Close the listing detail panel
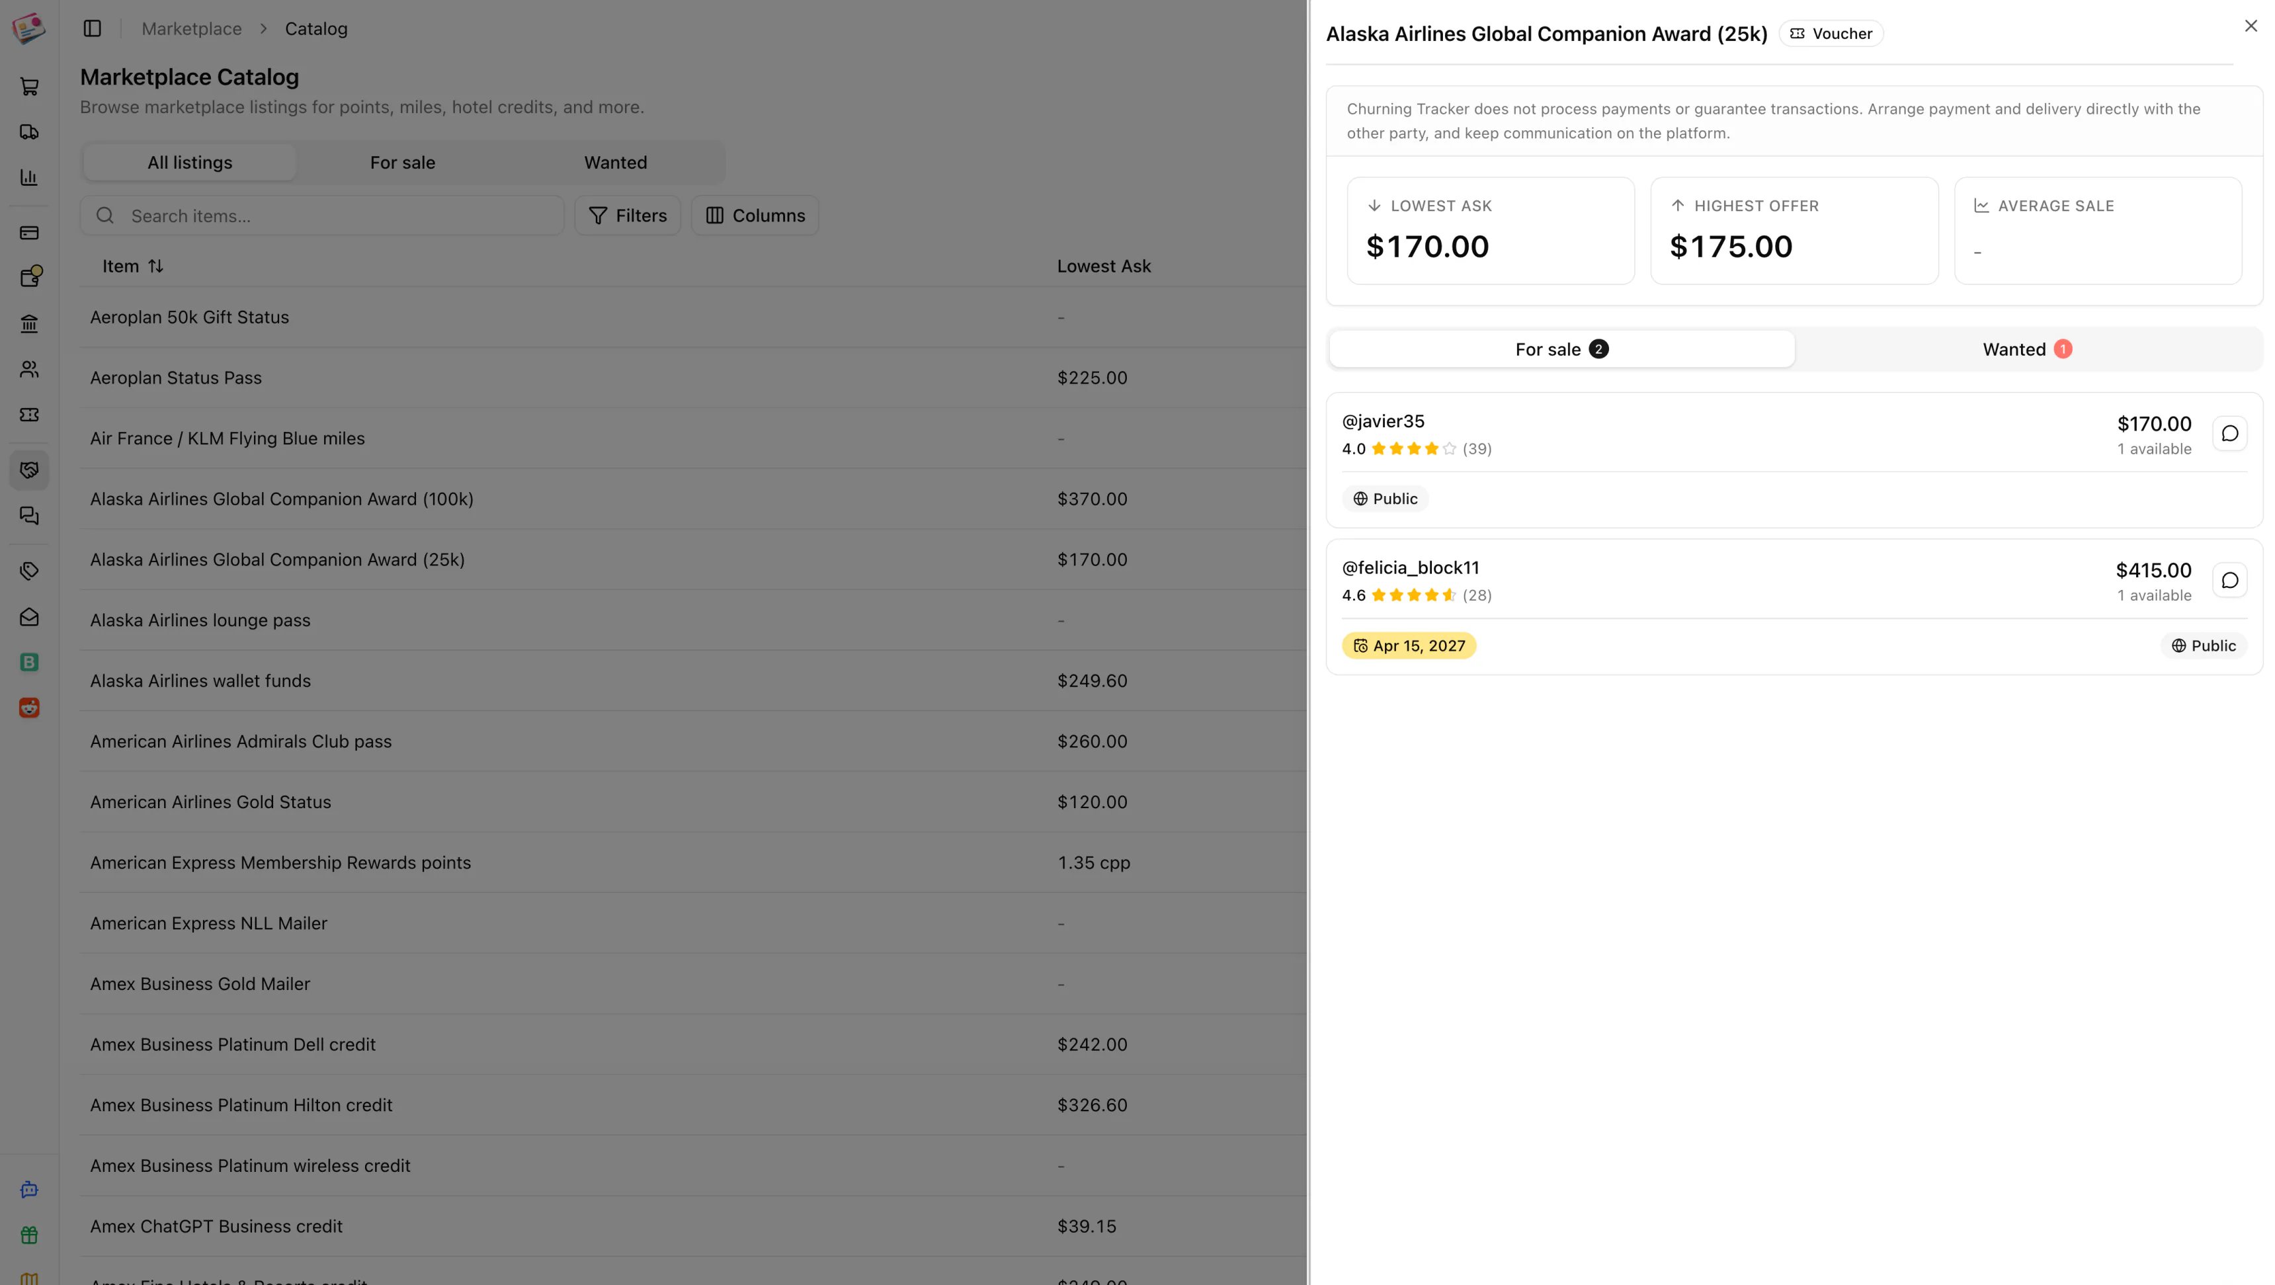2275x1285 pixels. click(x=2251, y=26)
